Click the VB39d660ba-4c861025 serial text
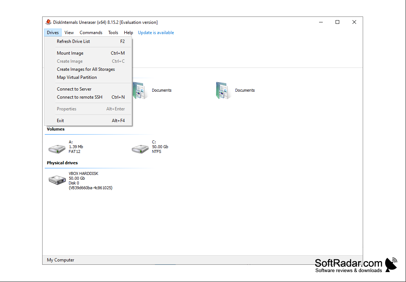The width and height of the screenshot is (406, 282). click(x=91, y=188)
